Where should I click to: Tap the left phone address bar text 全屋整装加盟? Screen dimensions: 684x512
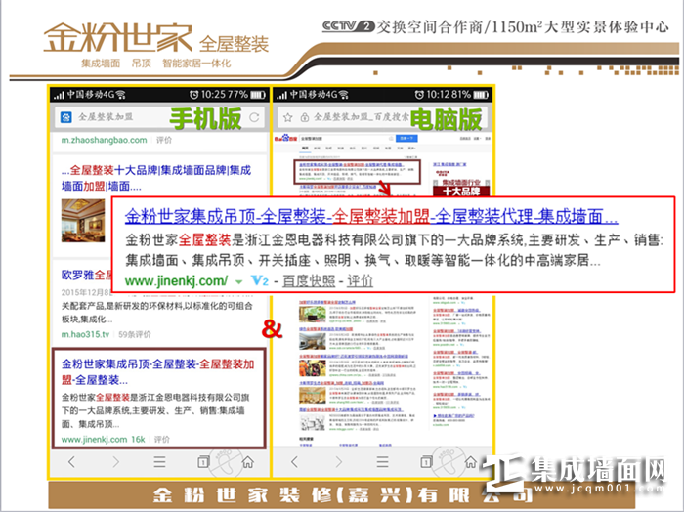[x=106, y=117]
